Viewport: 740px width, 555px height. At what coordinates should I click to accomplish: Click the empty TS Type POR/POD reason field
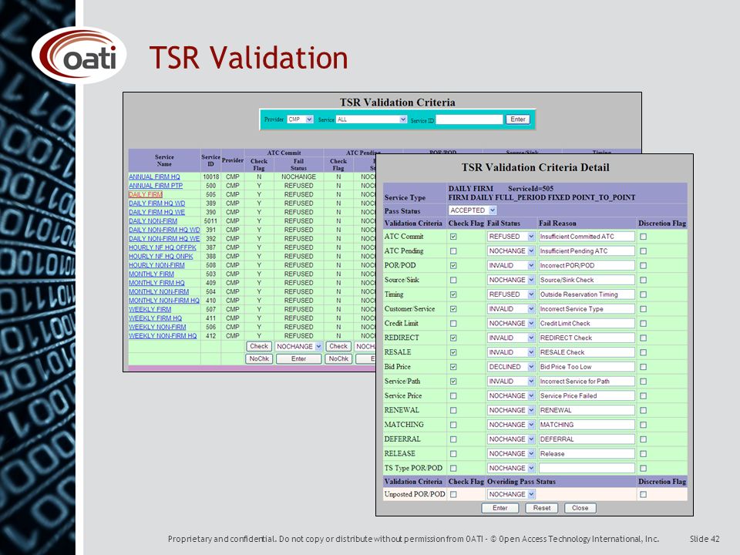tap(587, 468)
